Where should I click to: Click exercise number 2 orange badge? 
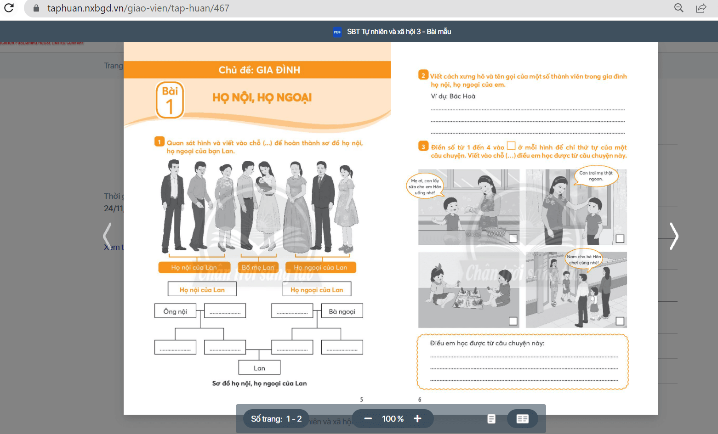click(x=423, y=75)
